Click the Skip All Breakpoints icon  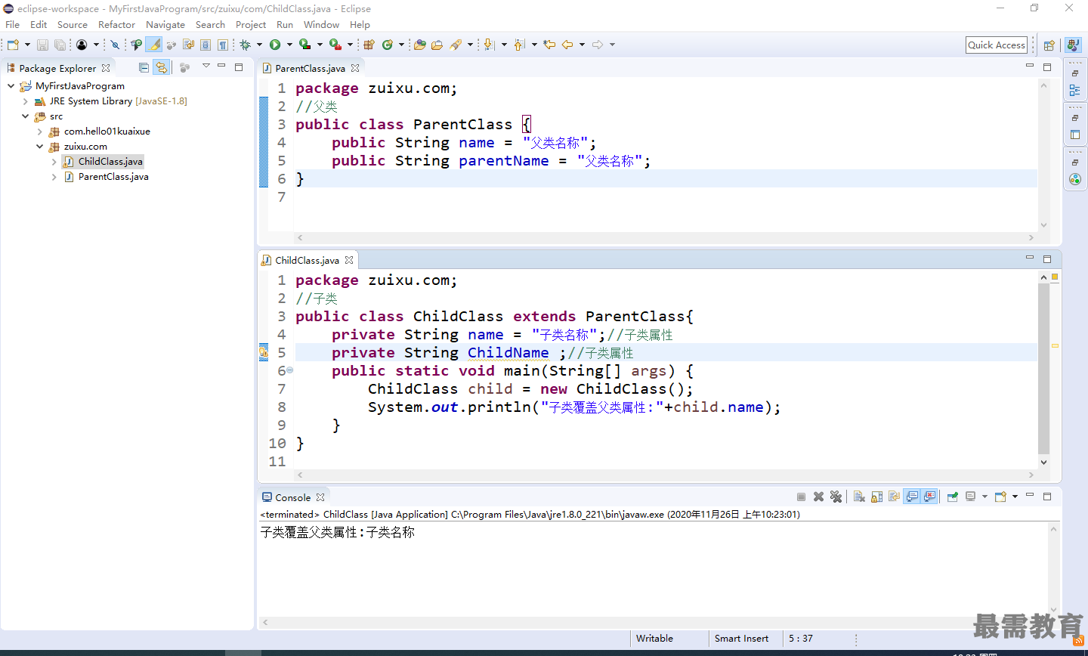[115, 45]
